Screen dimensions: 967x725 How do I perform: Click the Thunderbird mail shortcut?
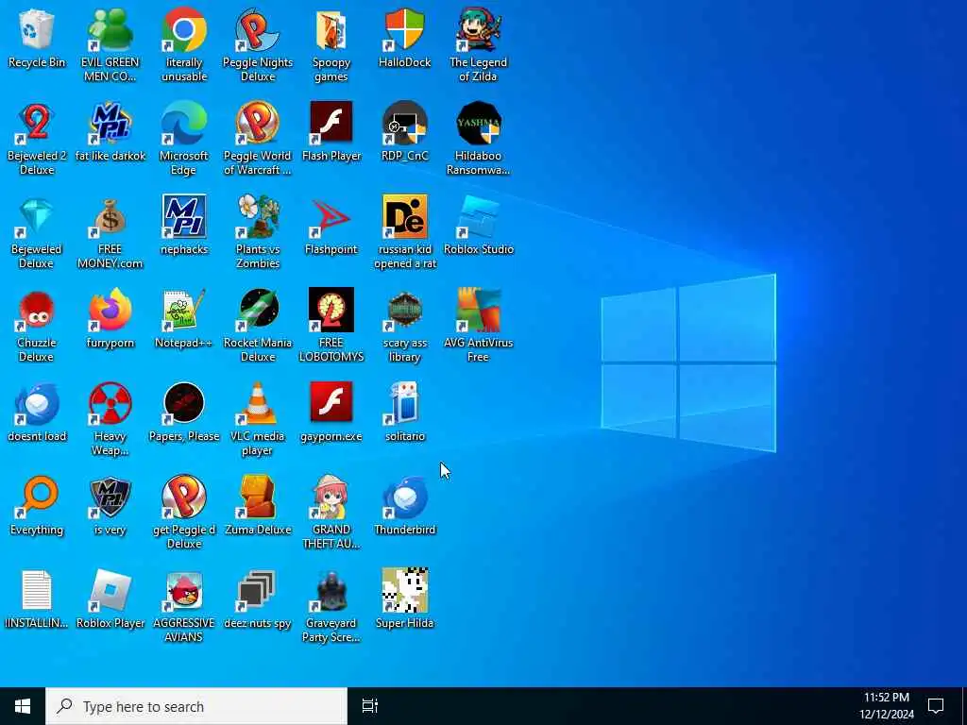(404, 497)
